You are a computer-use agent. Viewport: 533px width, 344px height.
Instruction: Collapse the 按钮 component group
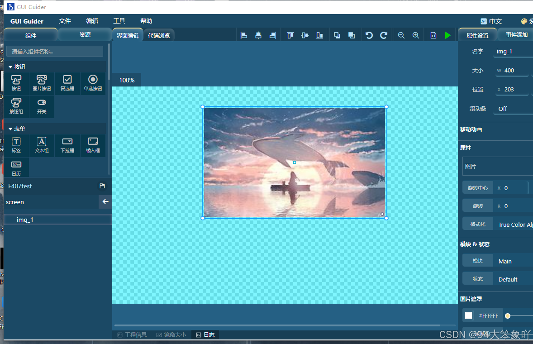[x=10, y=67]
